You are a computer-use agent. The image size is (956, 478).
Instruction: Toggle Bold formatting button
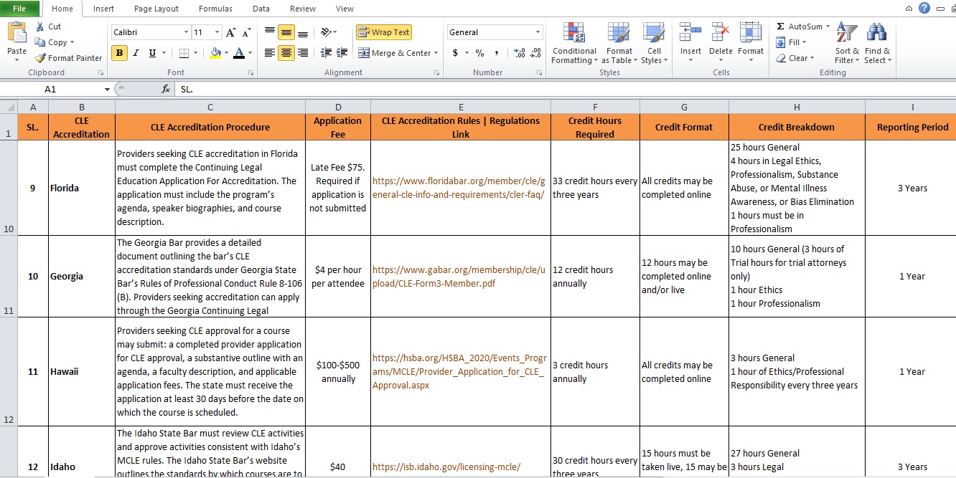(119, 53)
